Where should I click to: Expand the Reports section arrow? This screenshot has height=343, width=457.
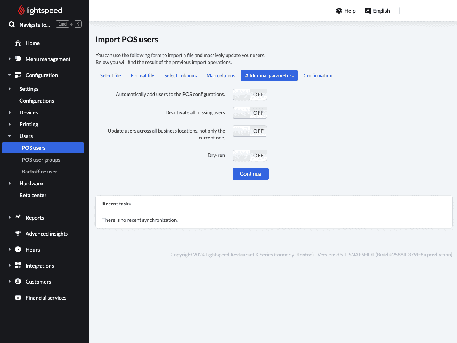pyautogui.click(x=10, y=218)
